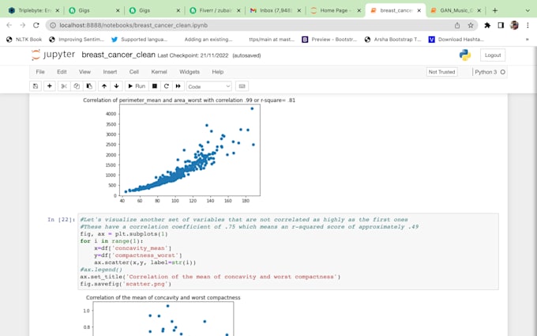Viewport: 537px width, 336px height.
Task: Switch to the GAN_Music tab
Action: point(454,10)
